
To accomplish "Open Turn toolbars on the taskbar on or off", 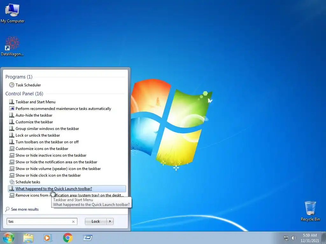I will [x=67, y=142].
